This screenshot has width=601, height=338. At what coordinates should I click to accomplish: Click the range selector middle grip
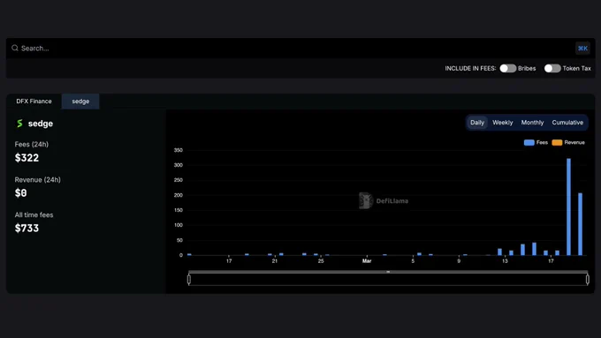click(388, 272)
